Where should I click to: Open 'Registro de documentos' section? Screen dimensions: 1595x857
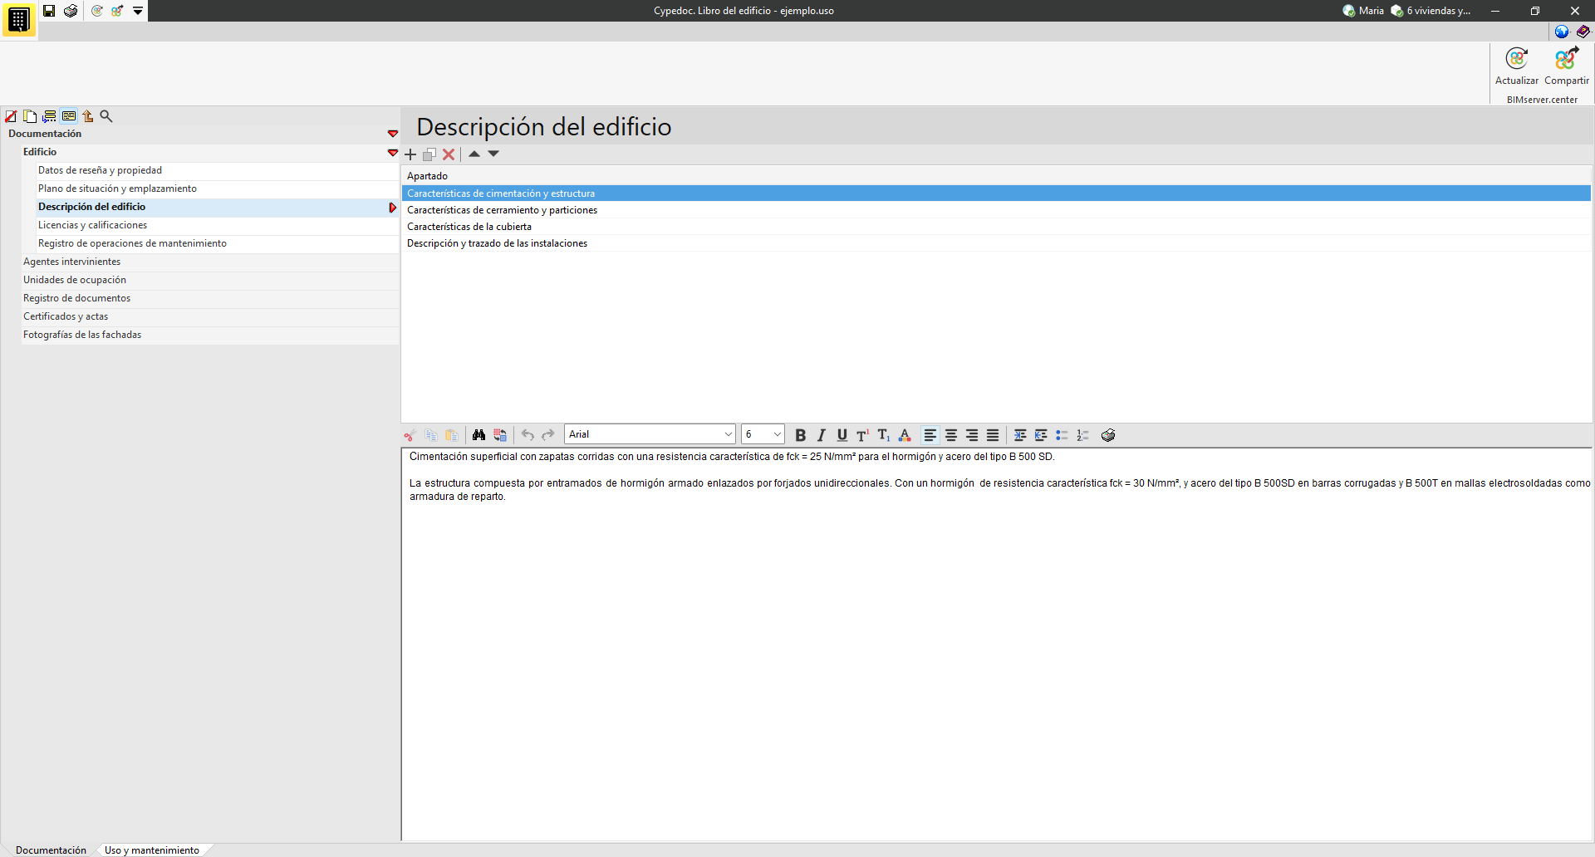[x=210, y=298]
